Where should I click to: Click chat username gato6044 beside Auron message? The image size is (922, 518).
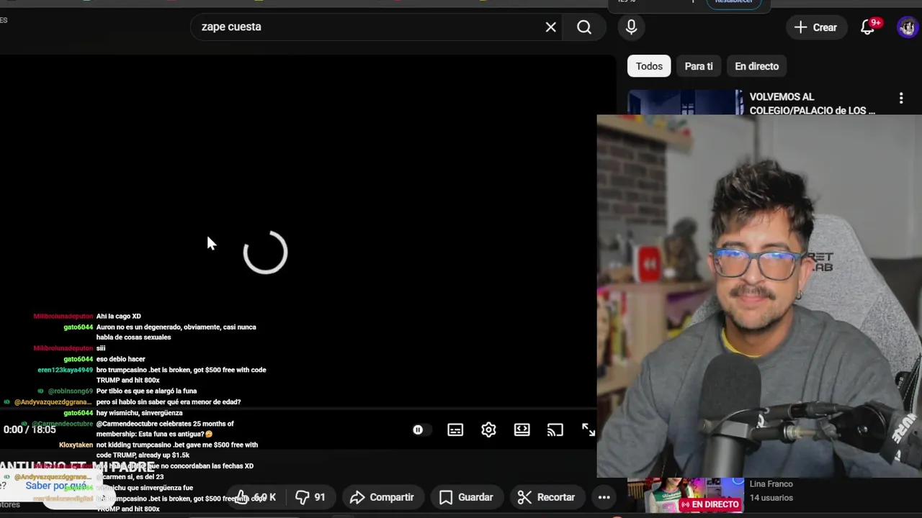(x=79, y=327)
